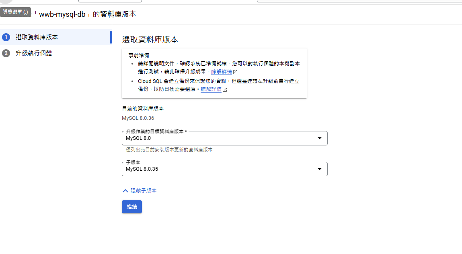Screen dimensions: 462x254
Task: Click the 事前準備 heading
Action: coord(138,55)
